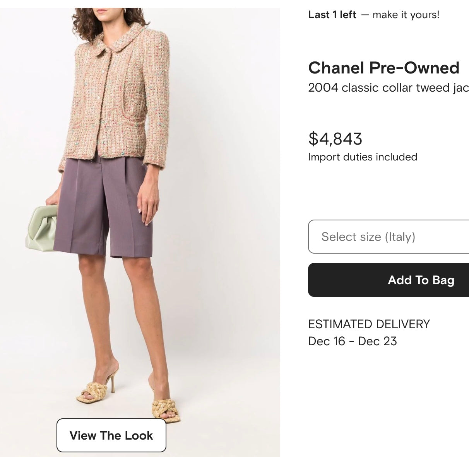Click the 2004 classic collar tweed jacket title
The width and height of the screenshot is (469, 457).
coord(388,88)
